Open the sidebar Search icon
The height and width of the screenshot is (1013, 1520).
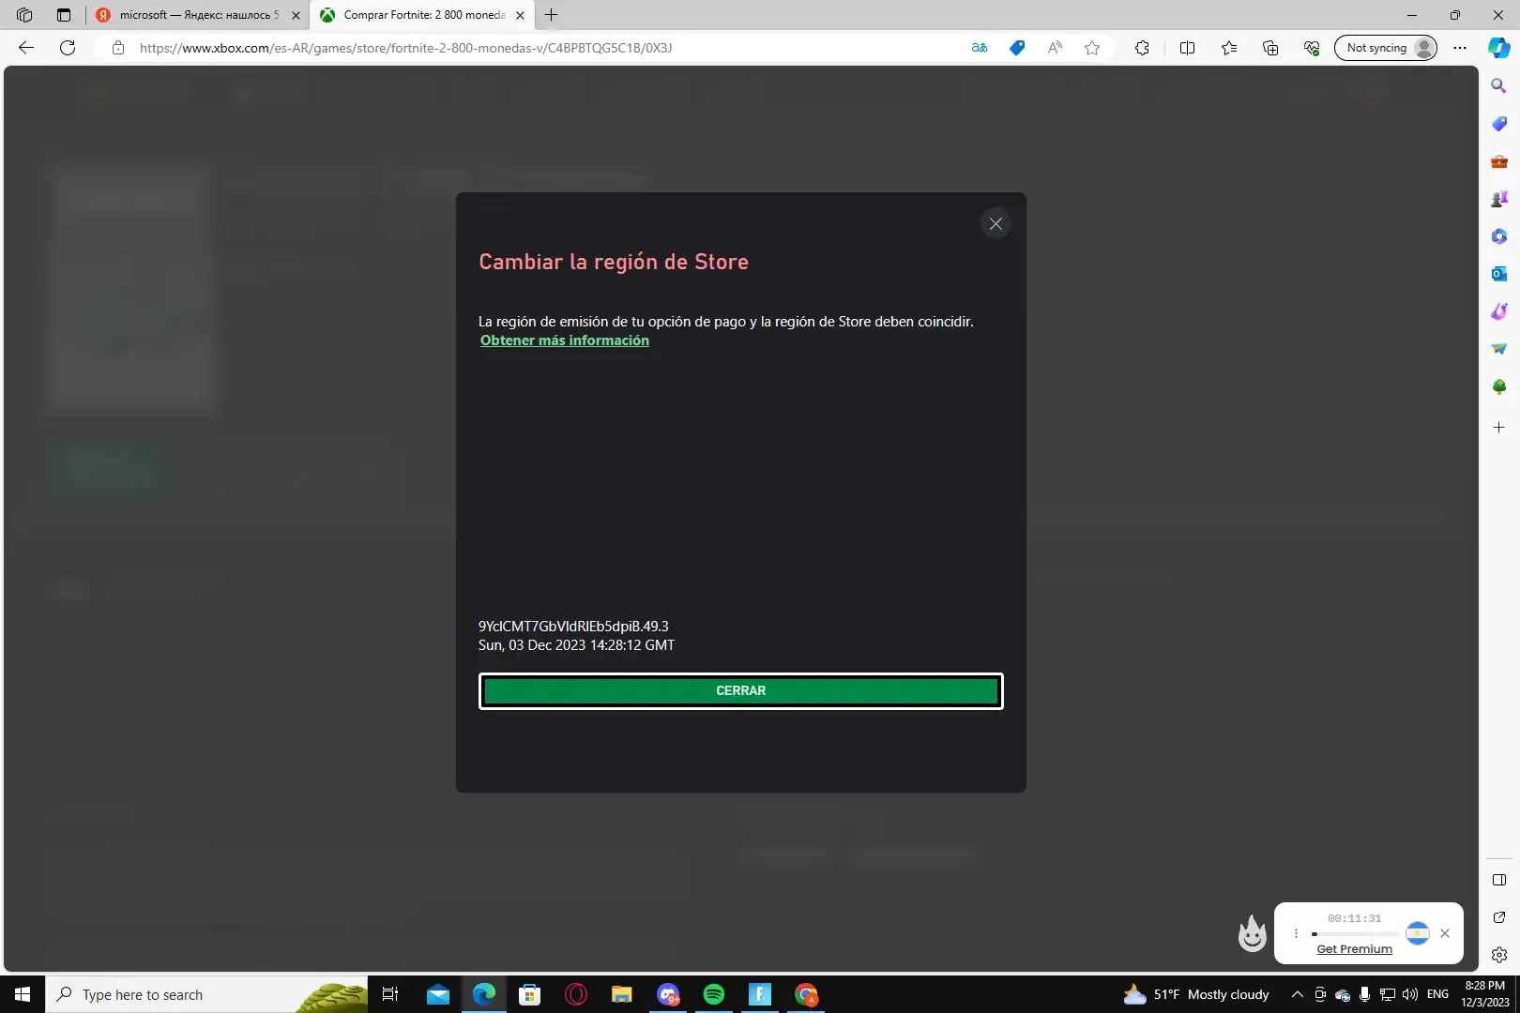(x=1499, y=86)
